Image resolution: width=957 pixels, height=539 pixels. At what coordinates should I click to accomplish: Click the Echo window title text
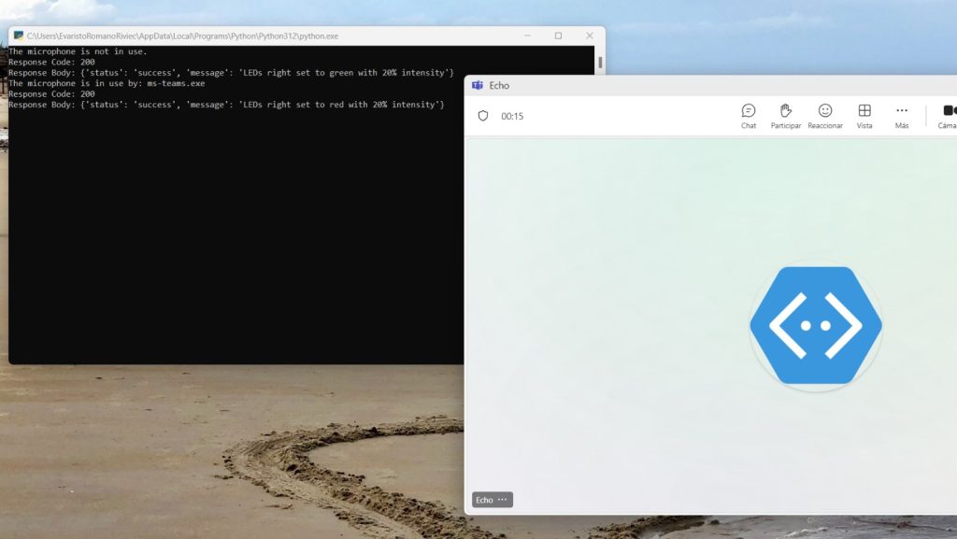pos(499,85)
